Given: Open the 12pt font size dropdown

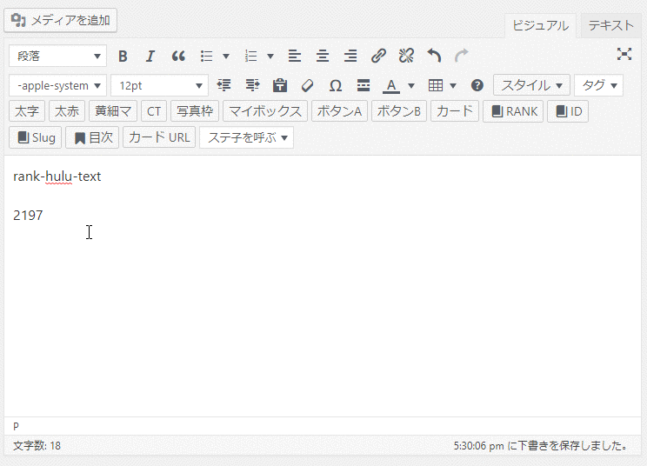Looking at the screenshot, I should 160,85.
